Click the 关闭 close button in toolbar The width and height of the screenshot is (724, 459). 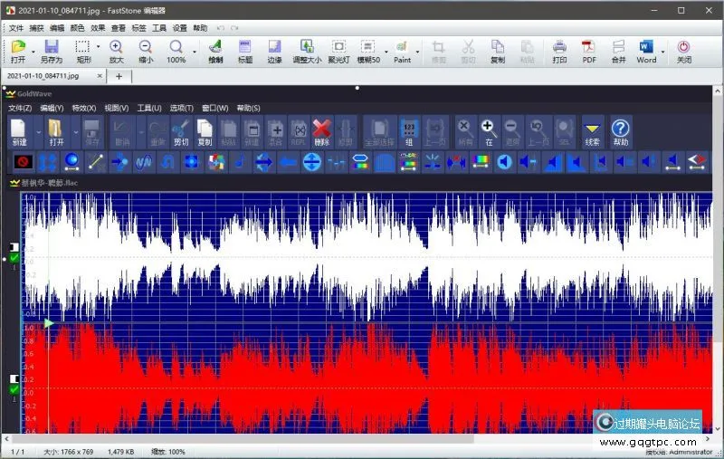tap(683, 50)
